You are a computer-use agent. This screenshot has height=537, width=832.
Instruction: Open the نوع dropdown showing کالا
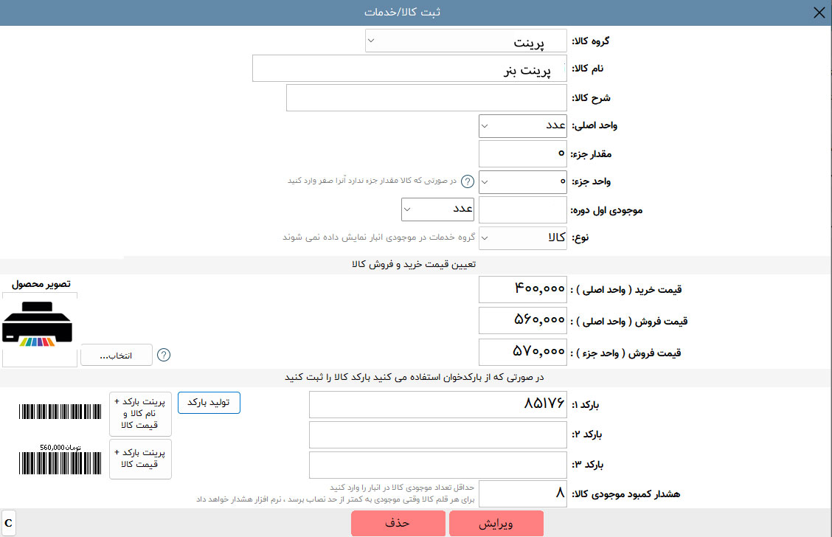coord(523,238)
